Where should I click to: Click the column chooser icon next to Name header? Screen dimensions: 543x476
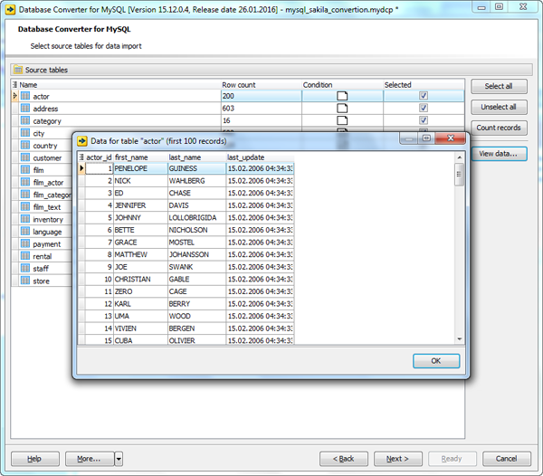[x=14, y=84]
